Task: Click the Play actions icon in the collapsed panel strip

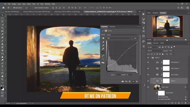Action: (144, 14)
